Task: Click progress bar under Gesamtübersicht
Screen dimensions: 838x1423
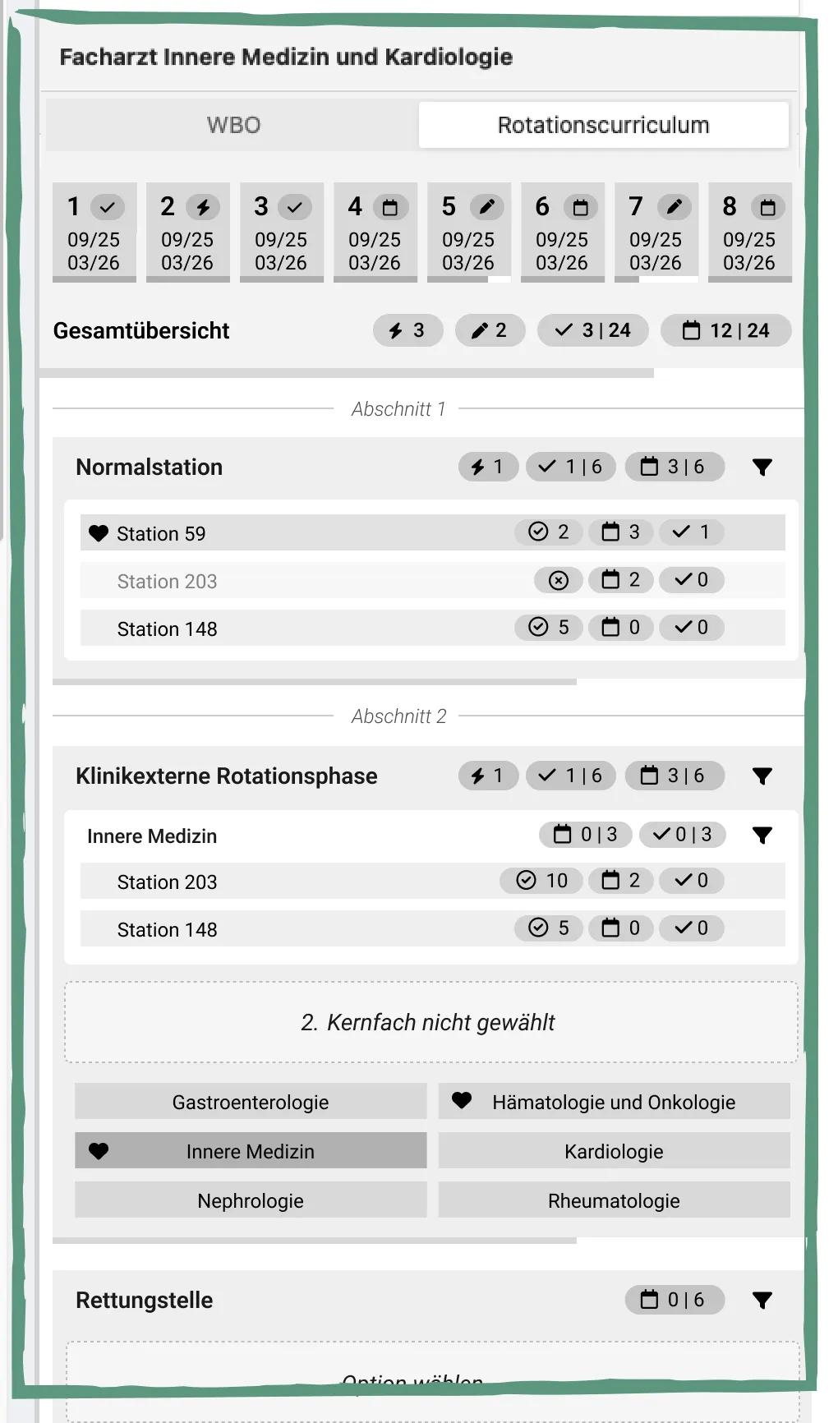Action: click(x=345, y=373)
